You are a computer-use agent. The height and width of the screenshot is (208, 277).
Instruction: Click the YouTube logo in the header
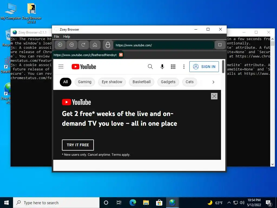84,67
